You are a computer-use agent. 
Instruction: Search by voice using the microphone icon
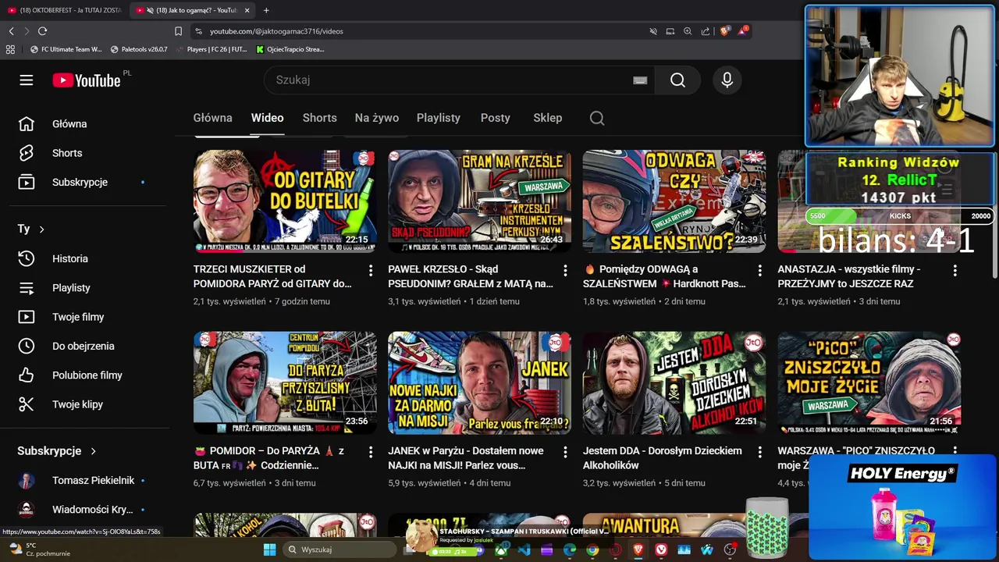point(727,80)
